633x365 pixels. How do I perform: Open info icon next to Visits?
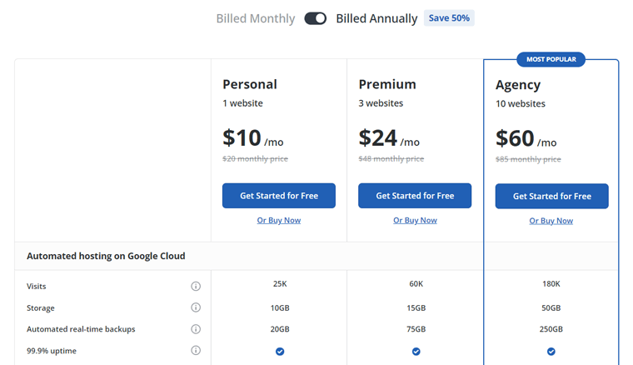[196, 287]
